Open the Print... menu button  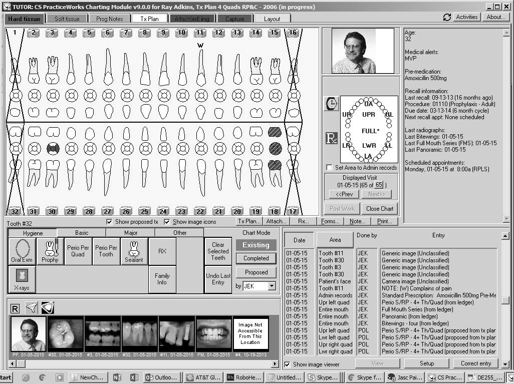coord(385,221)
